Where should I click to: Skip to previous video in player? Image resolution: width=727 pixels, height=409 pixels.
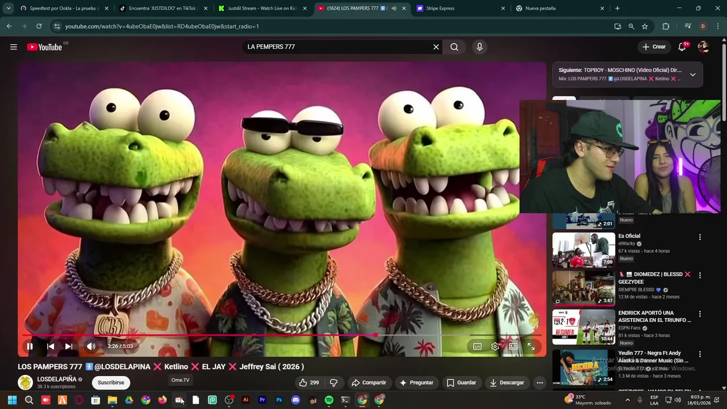coord(51,346)
